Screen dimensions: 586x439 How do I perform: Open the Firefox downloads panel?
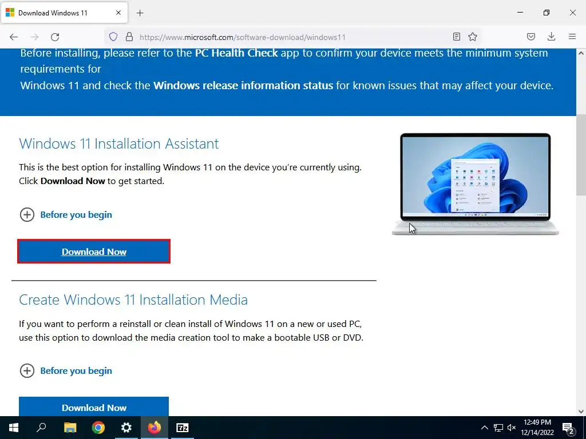pos(551,37)
